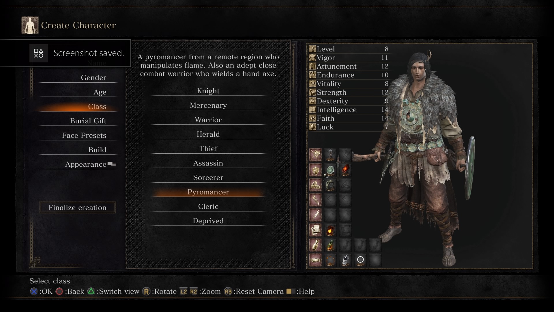Select the Estus flask item icon

(x=330, y=245)
